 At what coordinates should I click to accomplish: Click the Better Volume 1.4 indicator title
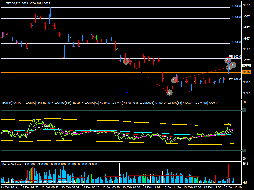[15, 164]
